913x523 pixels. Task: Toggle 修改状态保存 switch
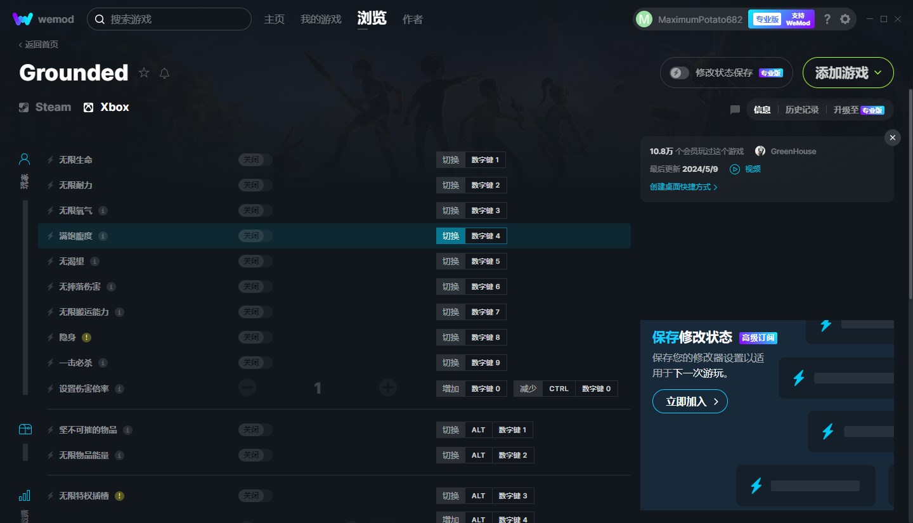point(680,73)
